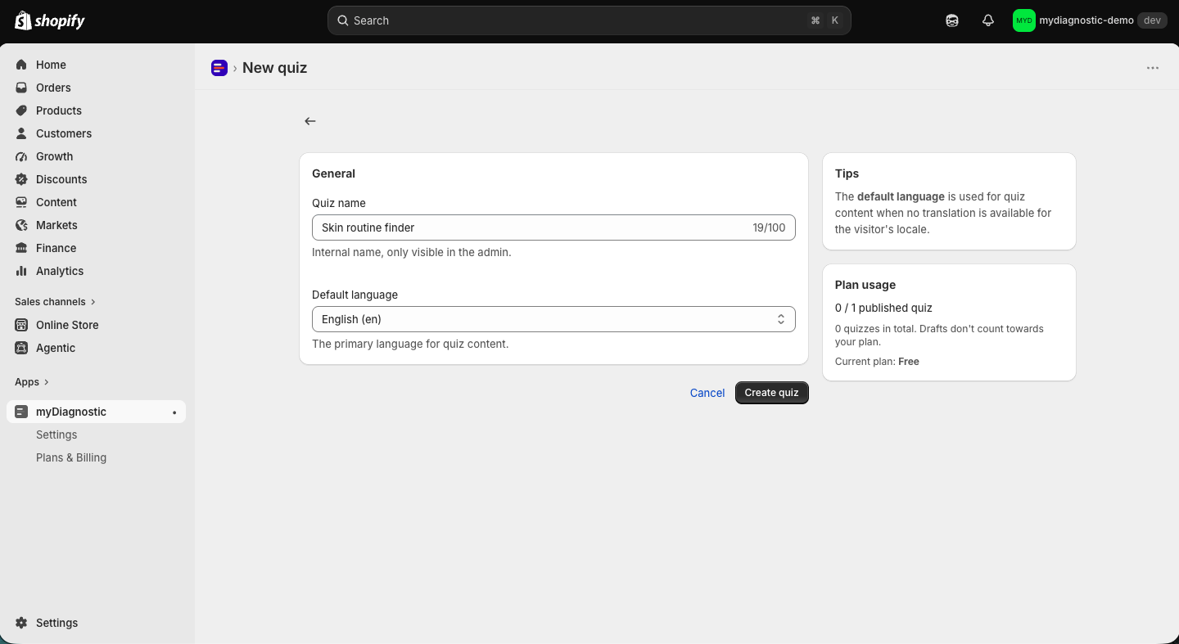Click the 'Plan usage' heading

point(865,285)
